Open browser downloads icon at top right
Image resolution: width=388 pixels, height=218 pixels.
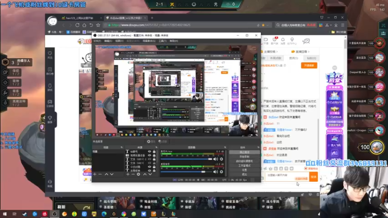pos(336,25)
